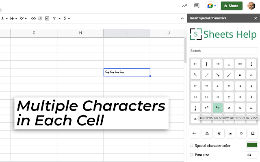Open the arrows category with left arrow

coord(195,133)
